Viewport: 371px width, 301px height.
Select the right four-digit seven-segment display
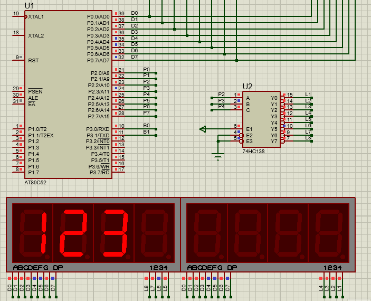point(268,234)
